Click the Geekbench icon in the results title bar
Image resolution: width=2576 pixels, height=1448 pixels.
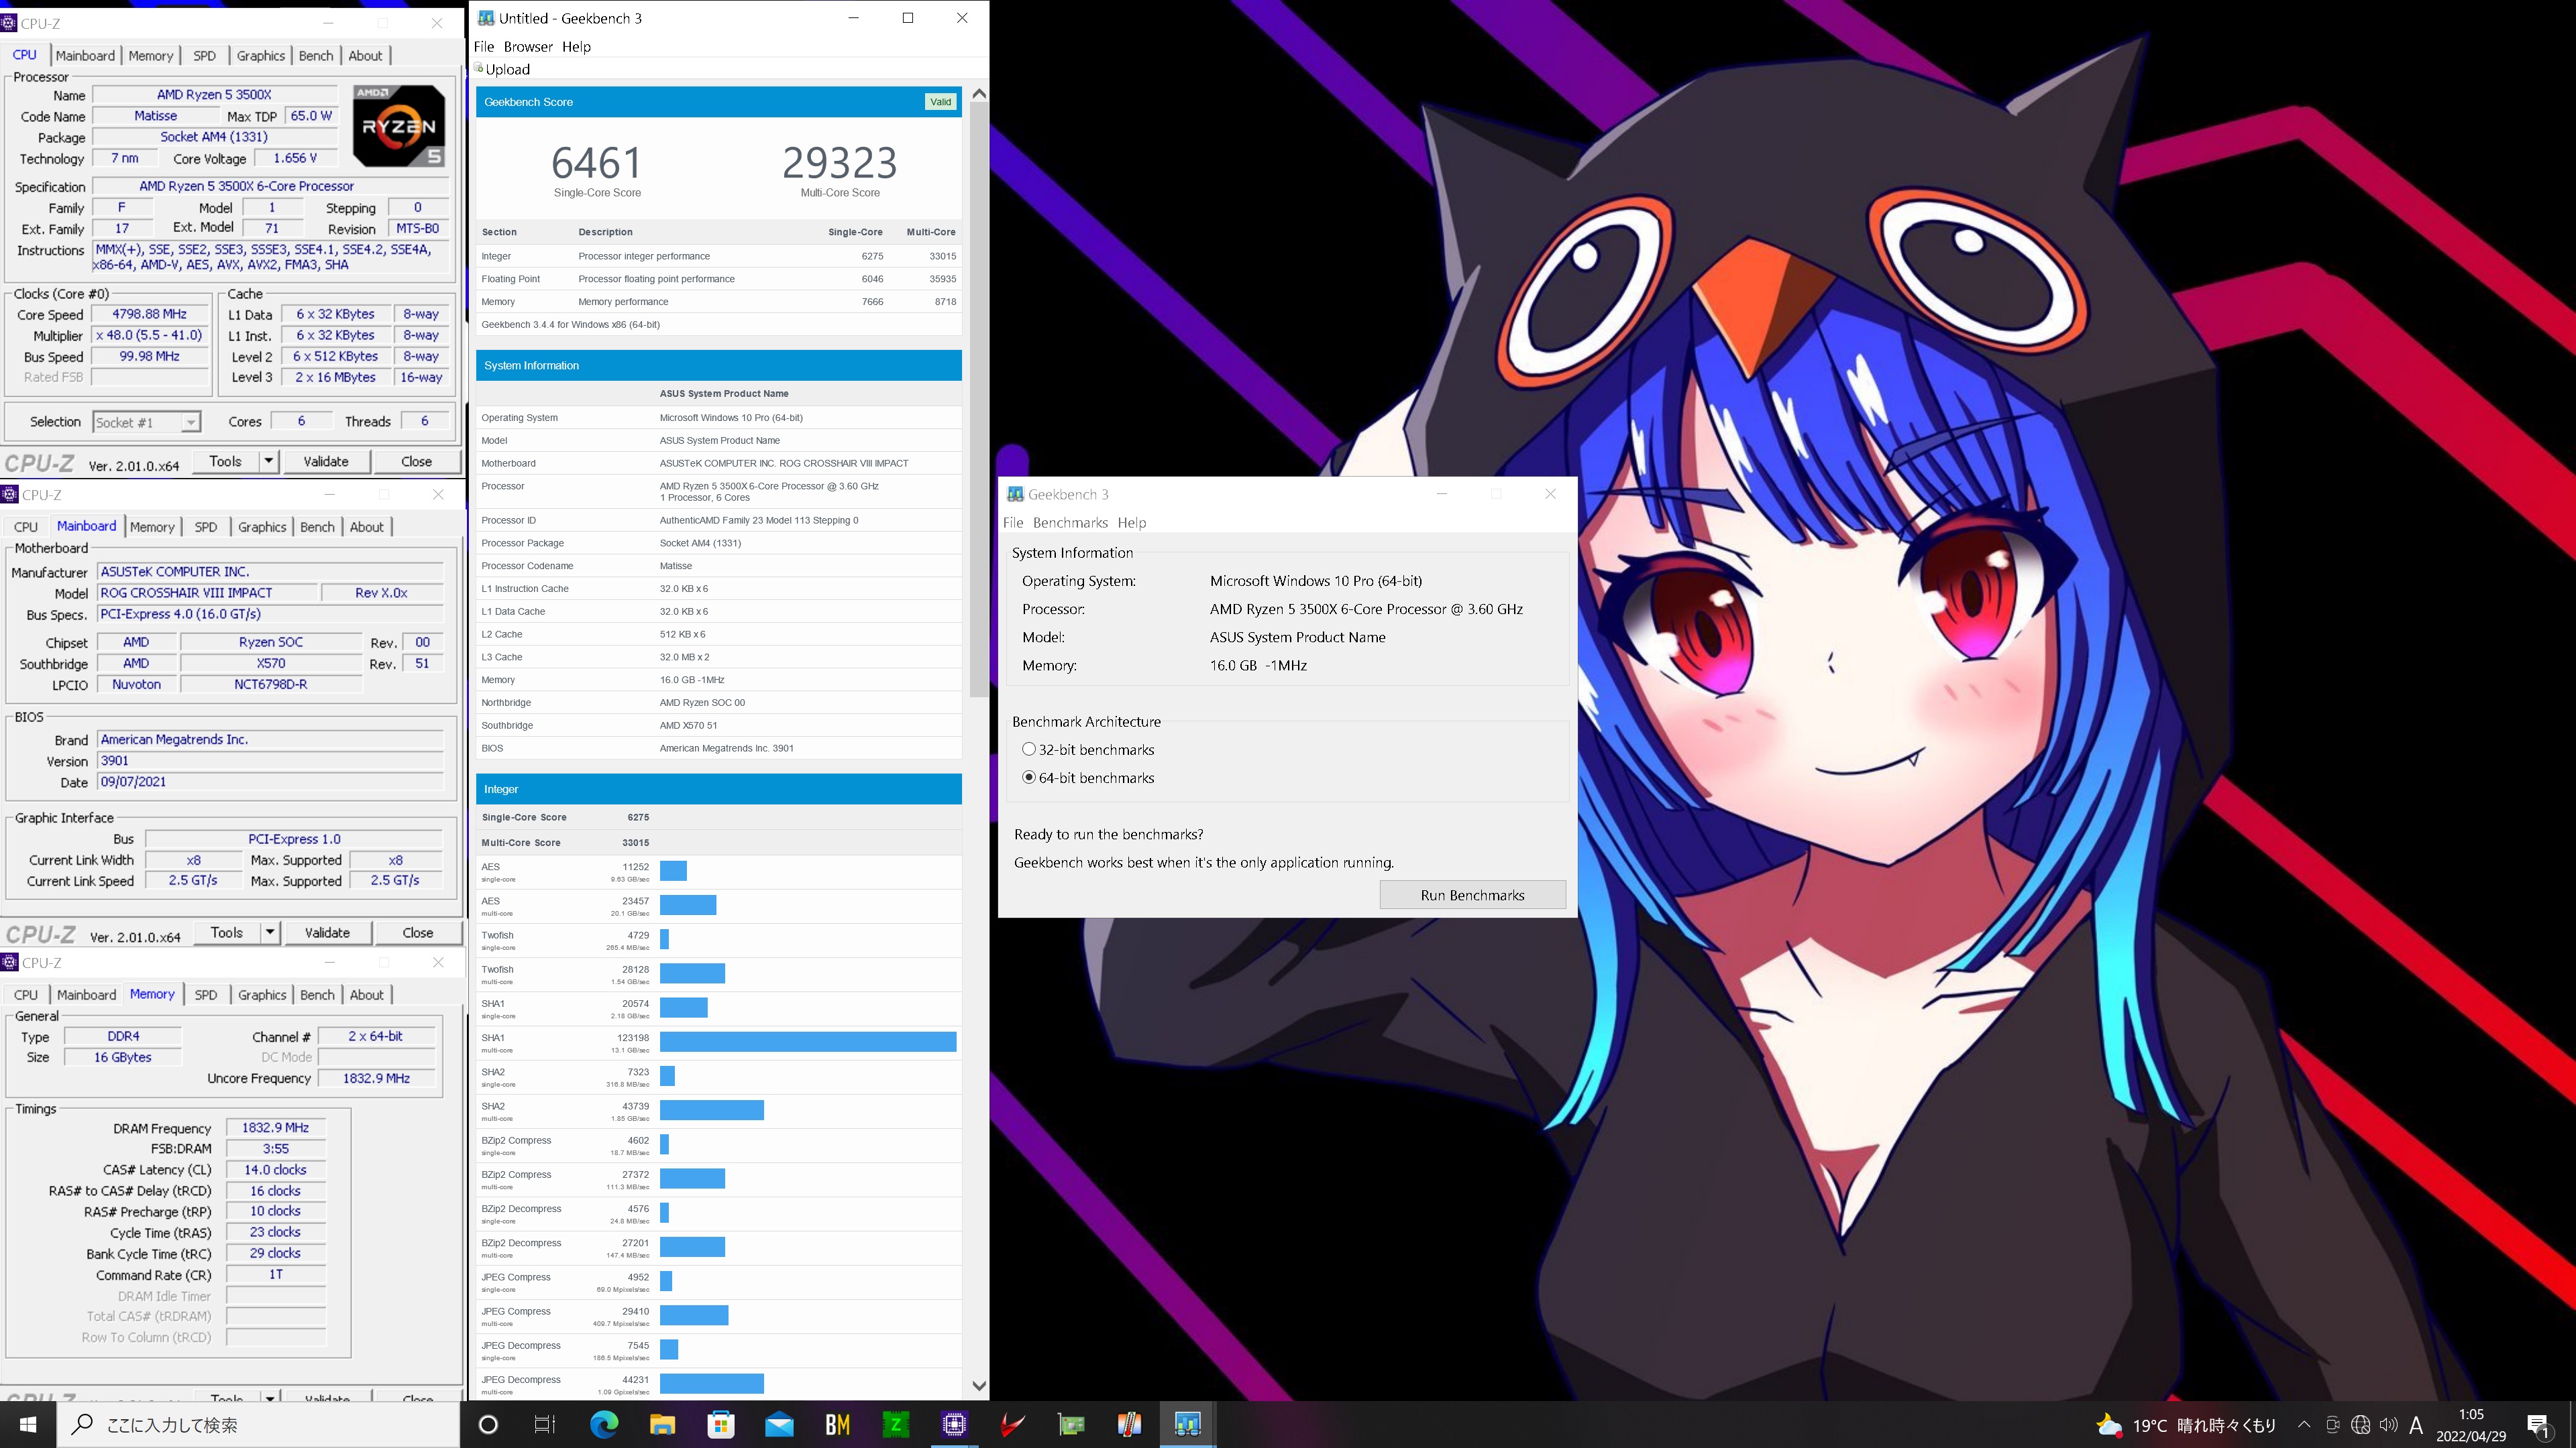pyautogui.click(x=486, y=18)
